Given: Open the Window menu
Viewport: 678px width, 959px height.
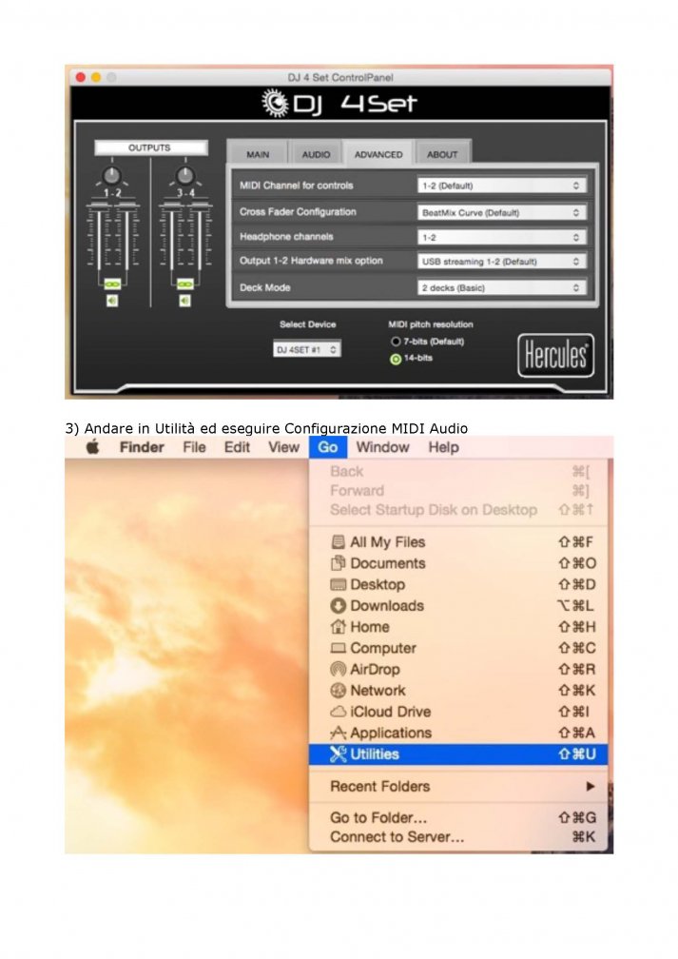Looking at the screenshot, I should (382, 447).
